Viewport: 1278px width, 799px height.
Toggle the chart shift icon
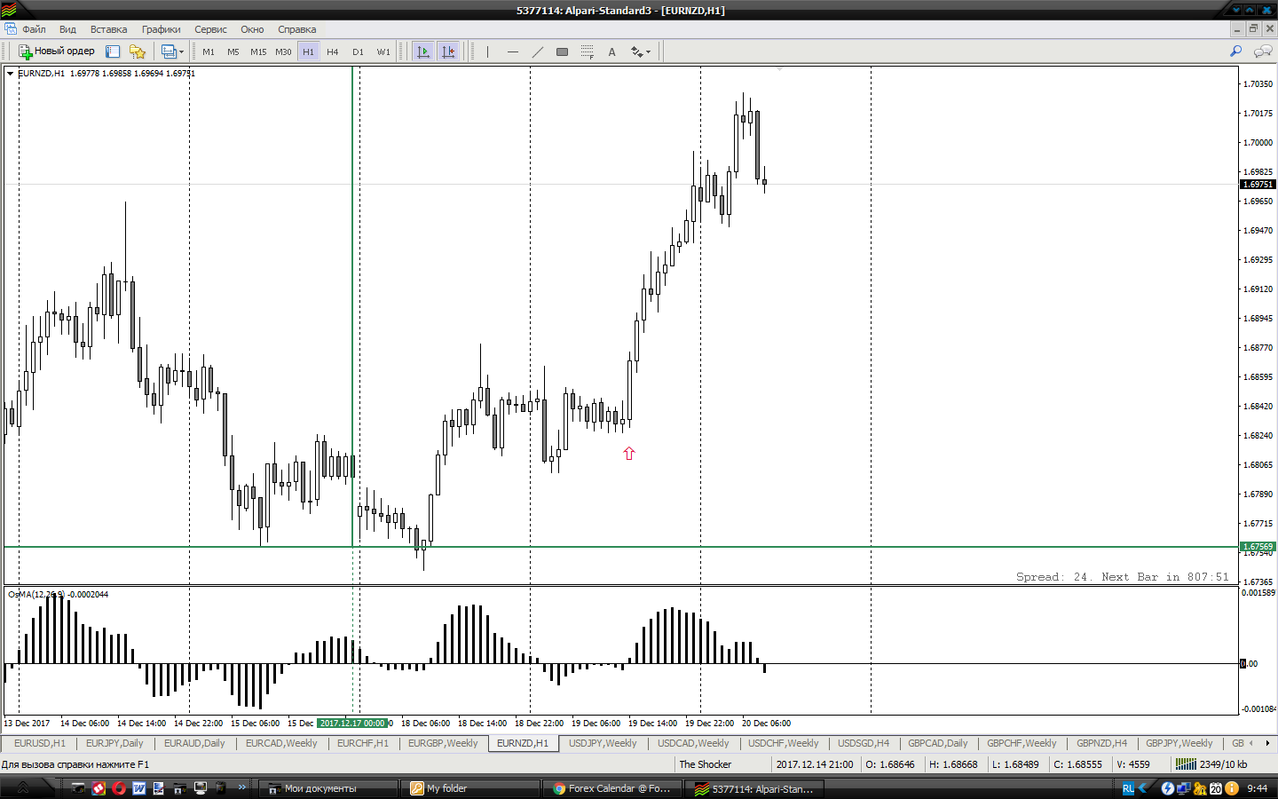[x=448, y=51]
